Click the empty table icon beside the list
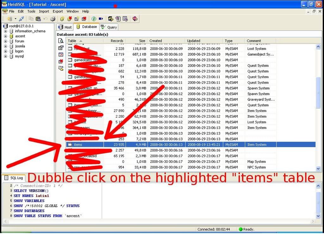This screenshot has width=324, height=234. click(x=61, y=55)
